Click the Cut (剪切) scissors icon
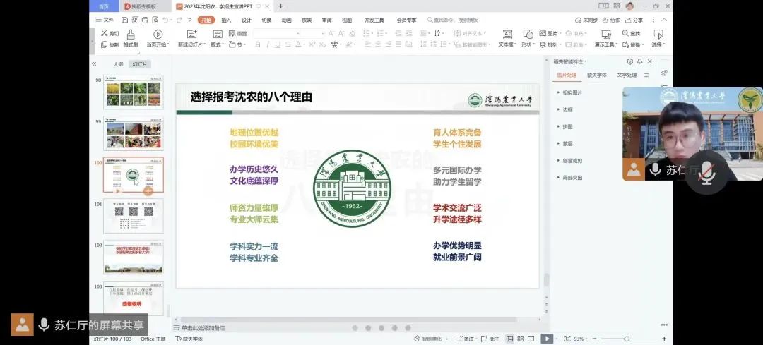The height and width of the screenshot is (345, 763). [x=104, y=34]
